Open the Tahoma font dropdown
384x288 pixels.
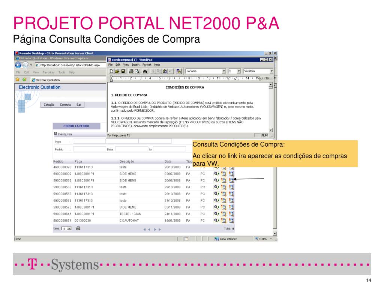[223, 71]
